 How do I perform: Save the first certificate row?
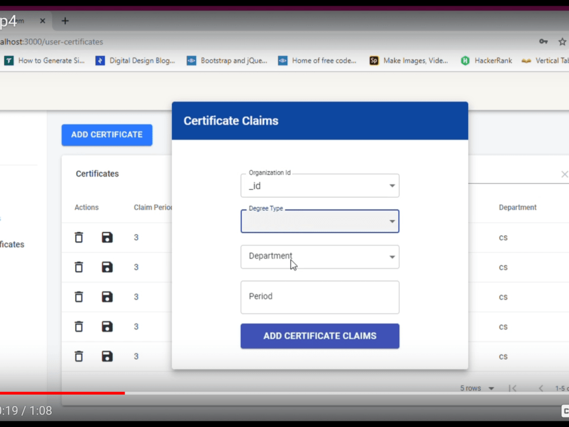[107, 237]
